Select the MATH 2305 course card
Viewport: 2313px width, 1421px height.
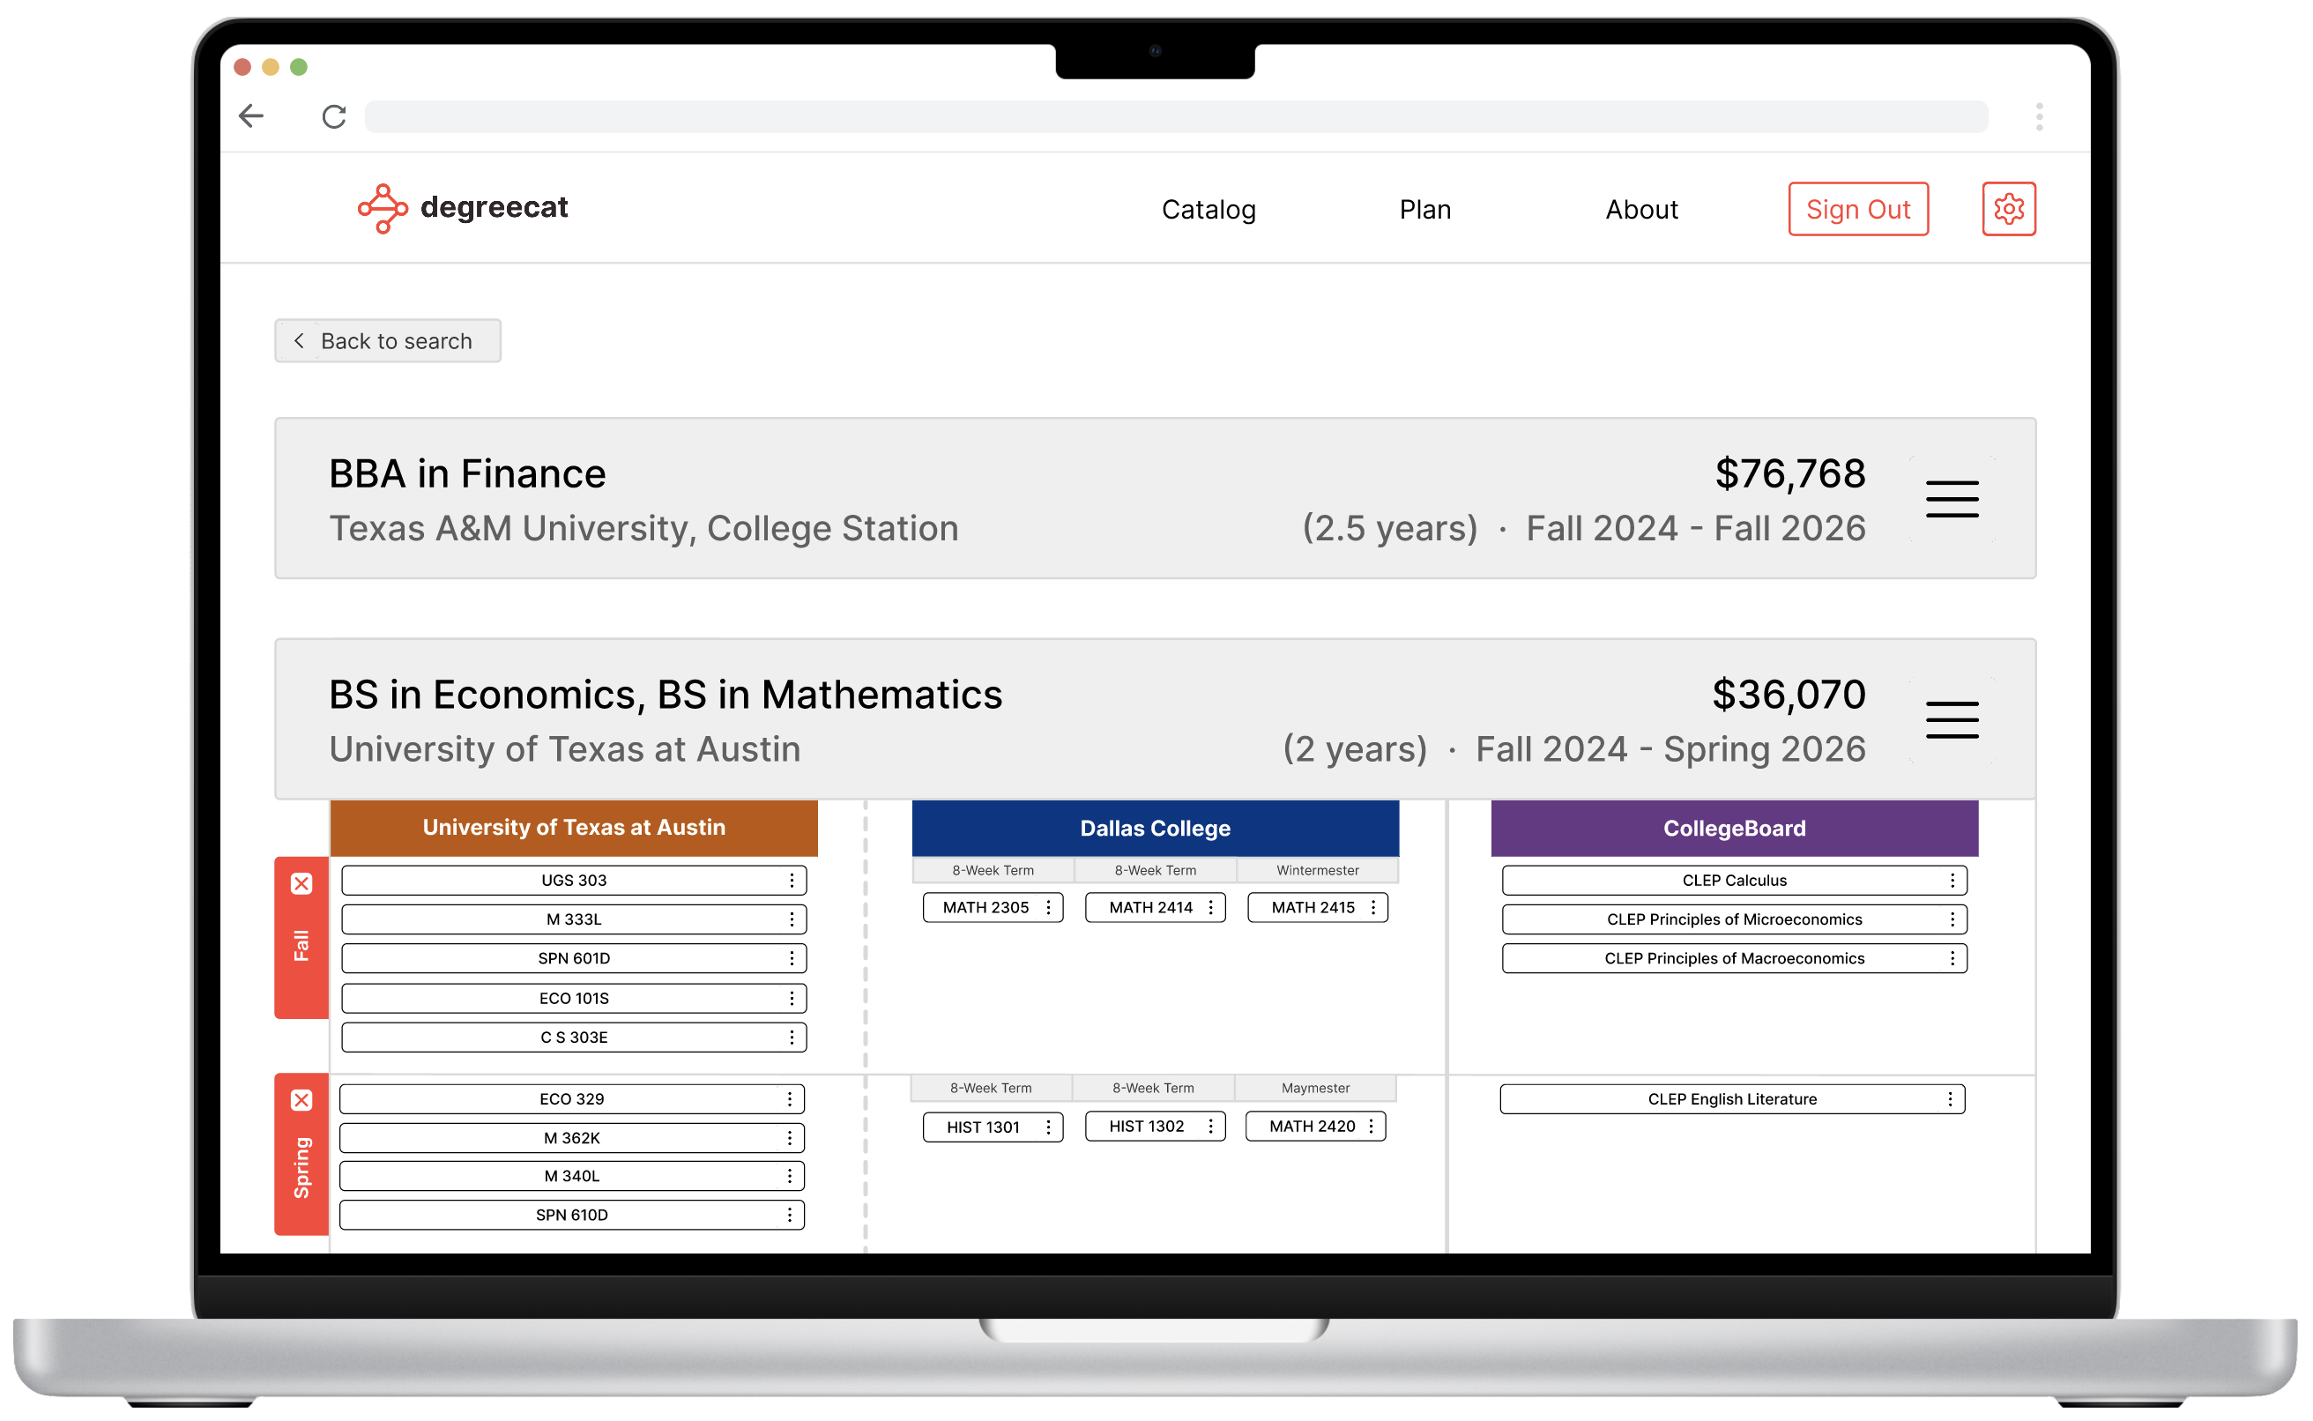[x=992, y=907]
